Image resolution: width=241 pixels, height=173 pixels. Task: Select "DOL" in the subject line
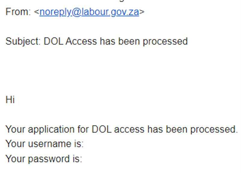coord(53,41)
